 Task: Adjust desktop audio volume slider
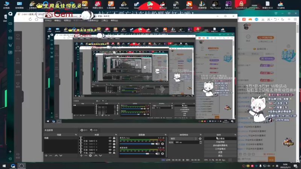point(137,154)
